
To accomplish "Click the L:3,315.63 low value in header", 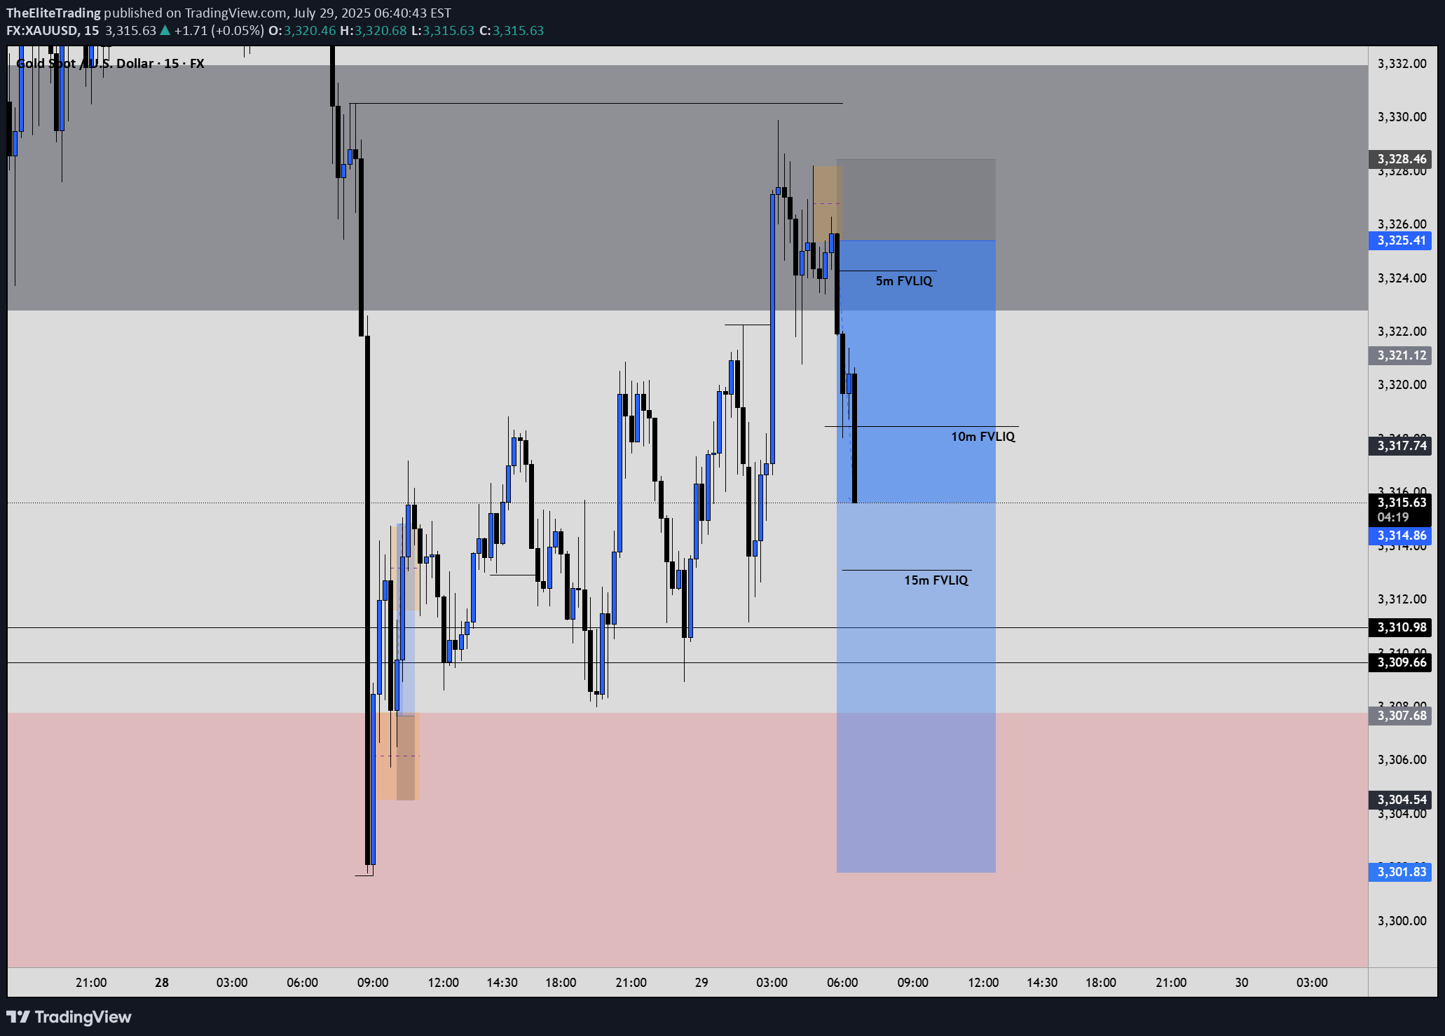I will click(443, 31).
